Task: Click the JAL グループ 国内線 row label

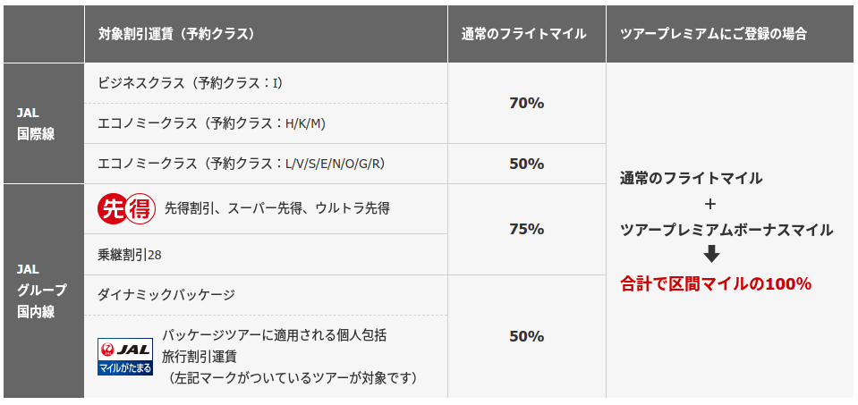Action: click(43, 291)
